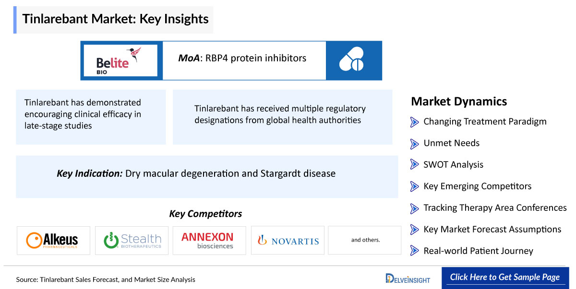Click the MoA RBP4 protein inhibitors box
This screenshot has width=576, height=289.
[244, 60]
